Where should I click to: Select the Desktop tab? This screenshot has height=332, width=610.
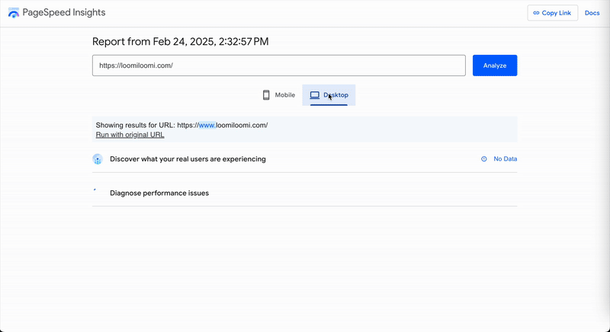point(329,94)
